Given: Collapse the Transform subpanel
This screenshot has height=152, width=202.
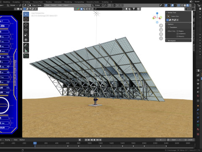Looking at the screenshot, I should [x=168, y=27].
